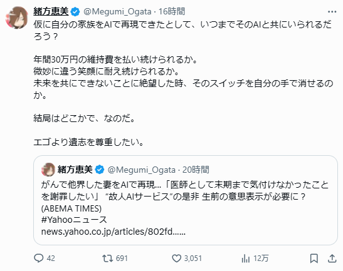Click the main tweet's profile avatar
The image size is (343, 271).
click(17, 18)
